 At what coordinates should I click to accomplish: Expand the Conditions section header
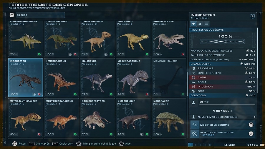[x=223, y=95]
